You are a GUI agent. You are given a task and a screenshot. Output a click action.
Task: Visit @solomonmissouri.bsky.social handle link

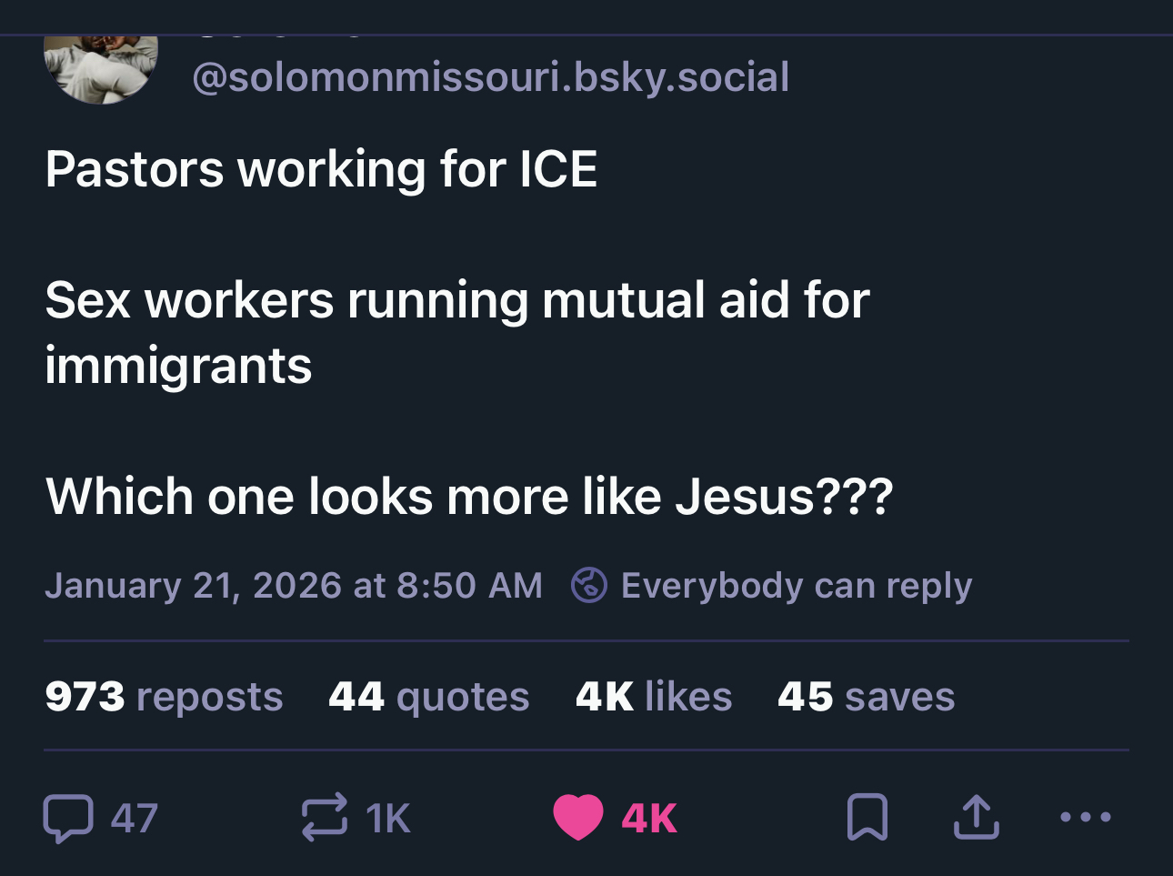click(490, 77)
